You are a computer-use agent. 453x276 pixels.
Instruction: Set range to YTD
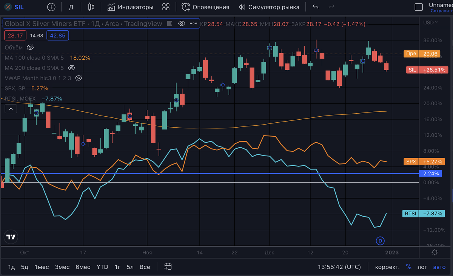pyautogui.click(x=102, y=267)
